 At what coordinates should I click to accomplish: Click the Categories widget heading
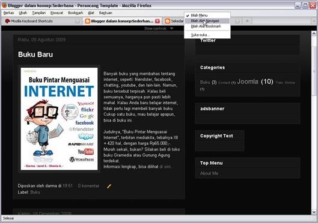(212, 68)
